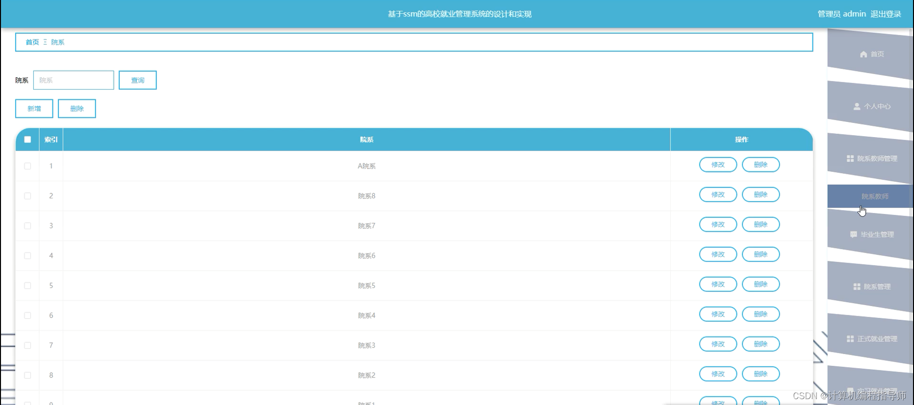Click the A院系 cell text
This screenshot has height=405, width=914.
(x=367, y=166)
